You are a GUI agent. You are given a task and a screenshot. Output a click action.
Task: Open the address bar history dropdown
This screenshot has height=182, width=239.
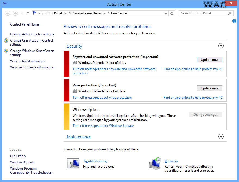166,13
